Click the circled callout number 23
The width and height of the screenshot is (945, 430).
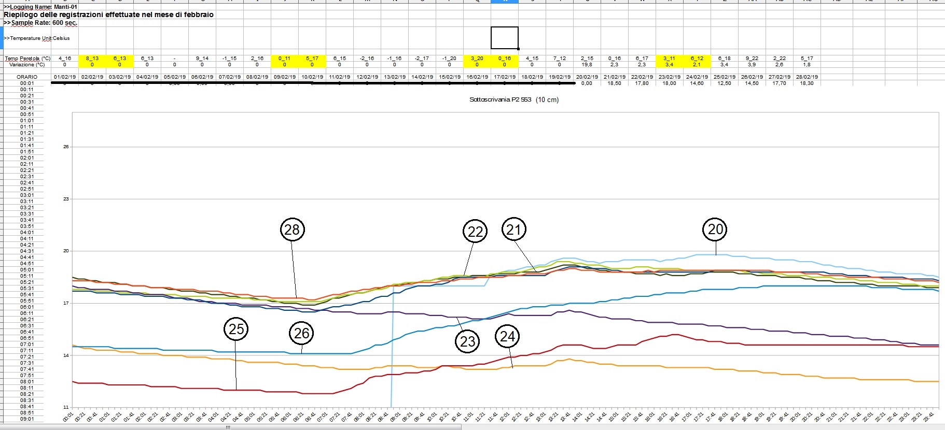(x=467, y=341)
